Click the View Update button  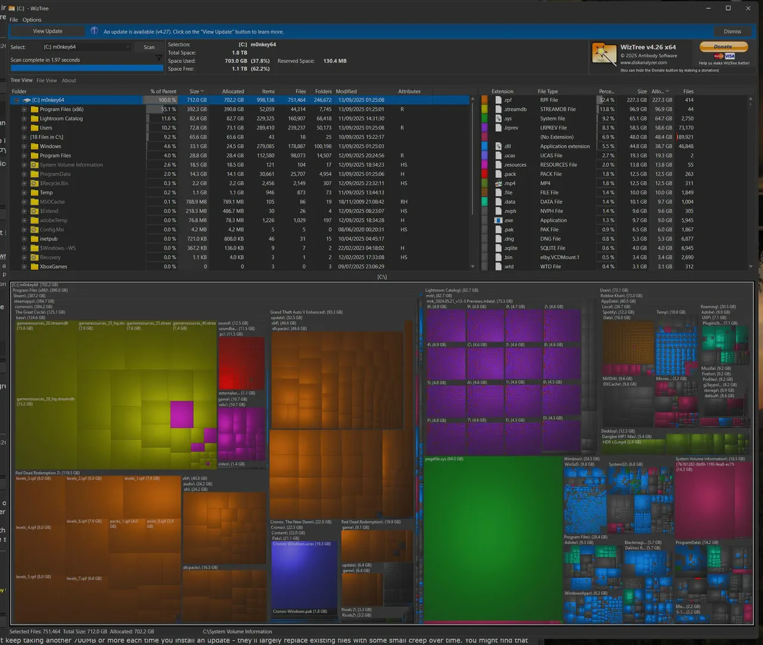tap(48, 31)
